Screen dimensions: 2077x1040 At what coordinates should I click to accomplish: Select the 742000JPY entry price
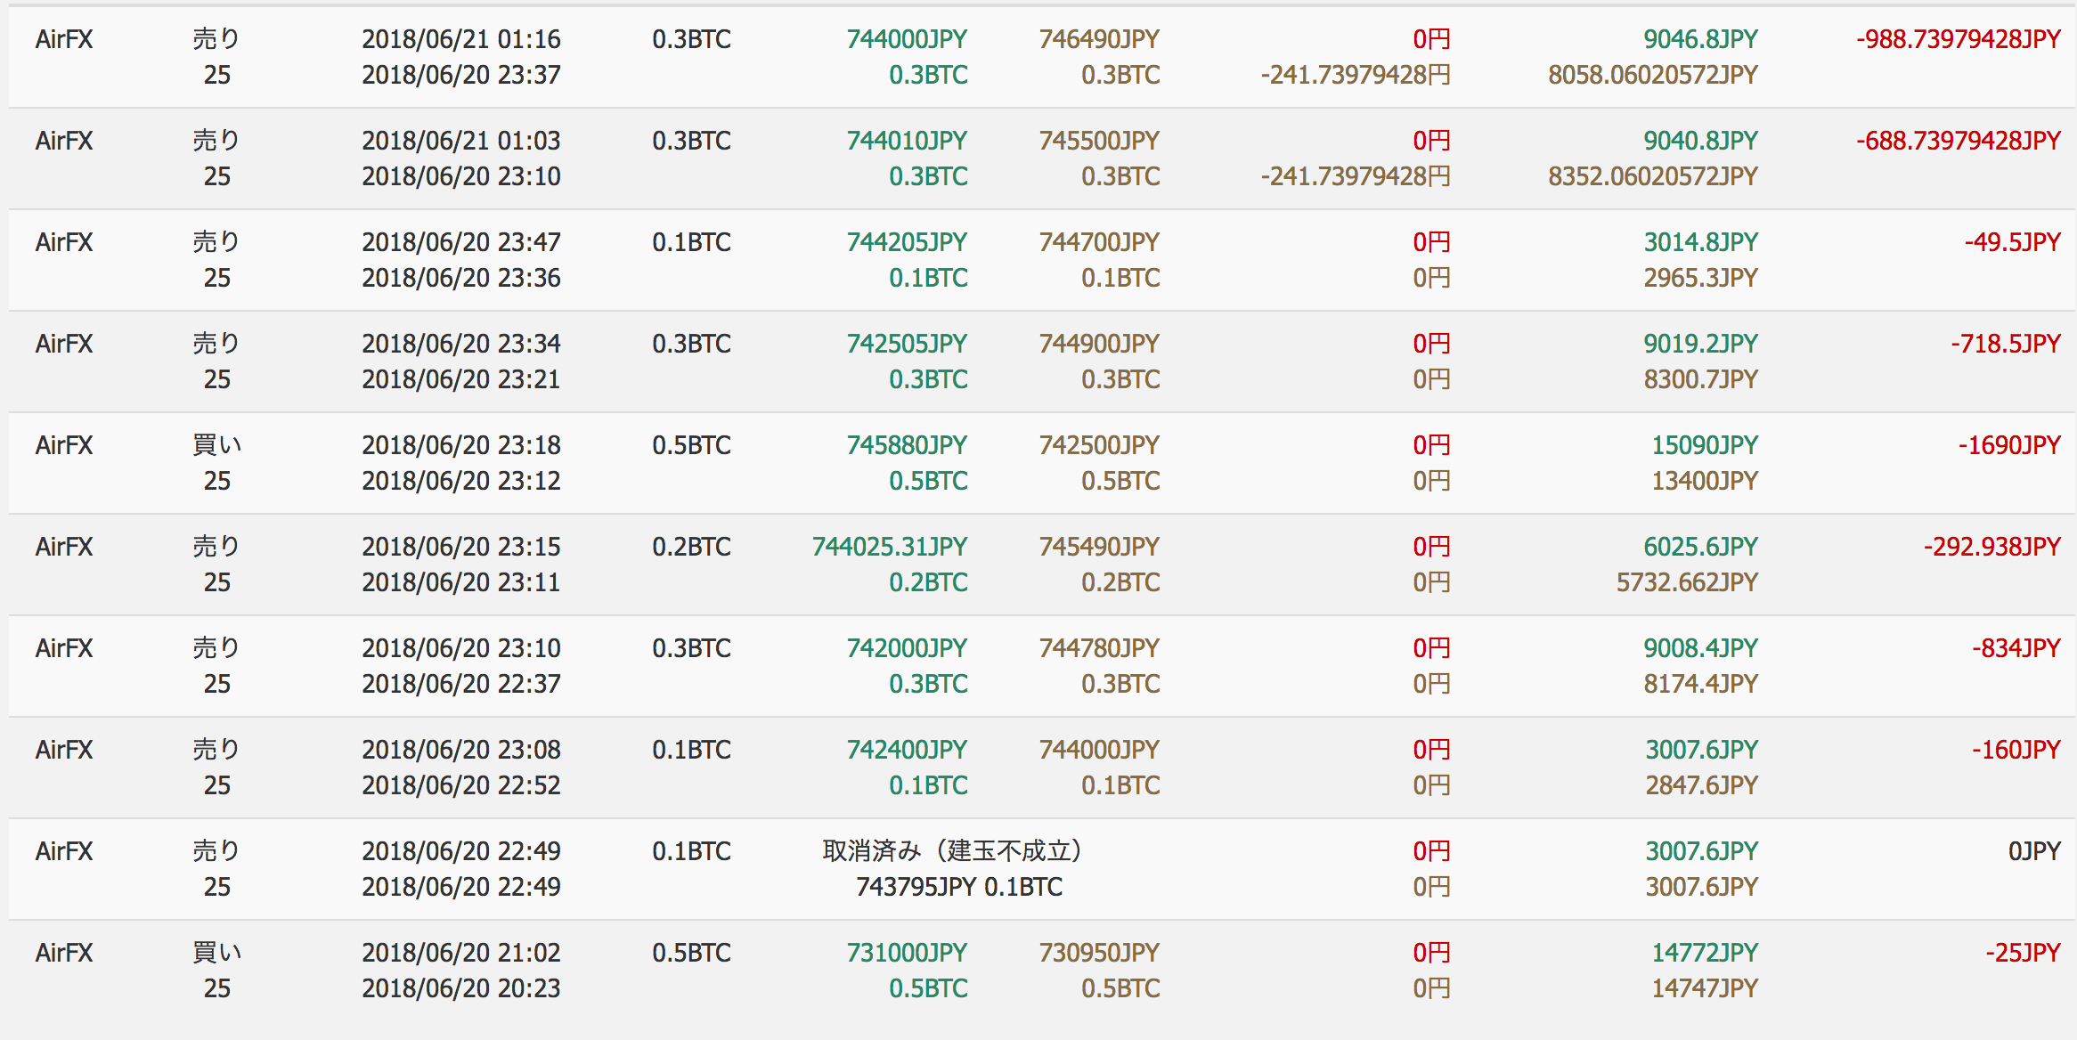click(907, 648)
